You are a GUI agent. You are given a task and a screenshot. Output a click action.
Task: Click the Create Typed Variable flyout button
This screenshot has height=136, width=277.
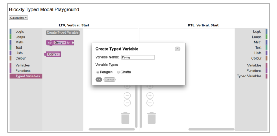[63, 32]
